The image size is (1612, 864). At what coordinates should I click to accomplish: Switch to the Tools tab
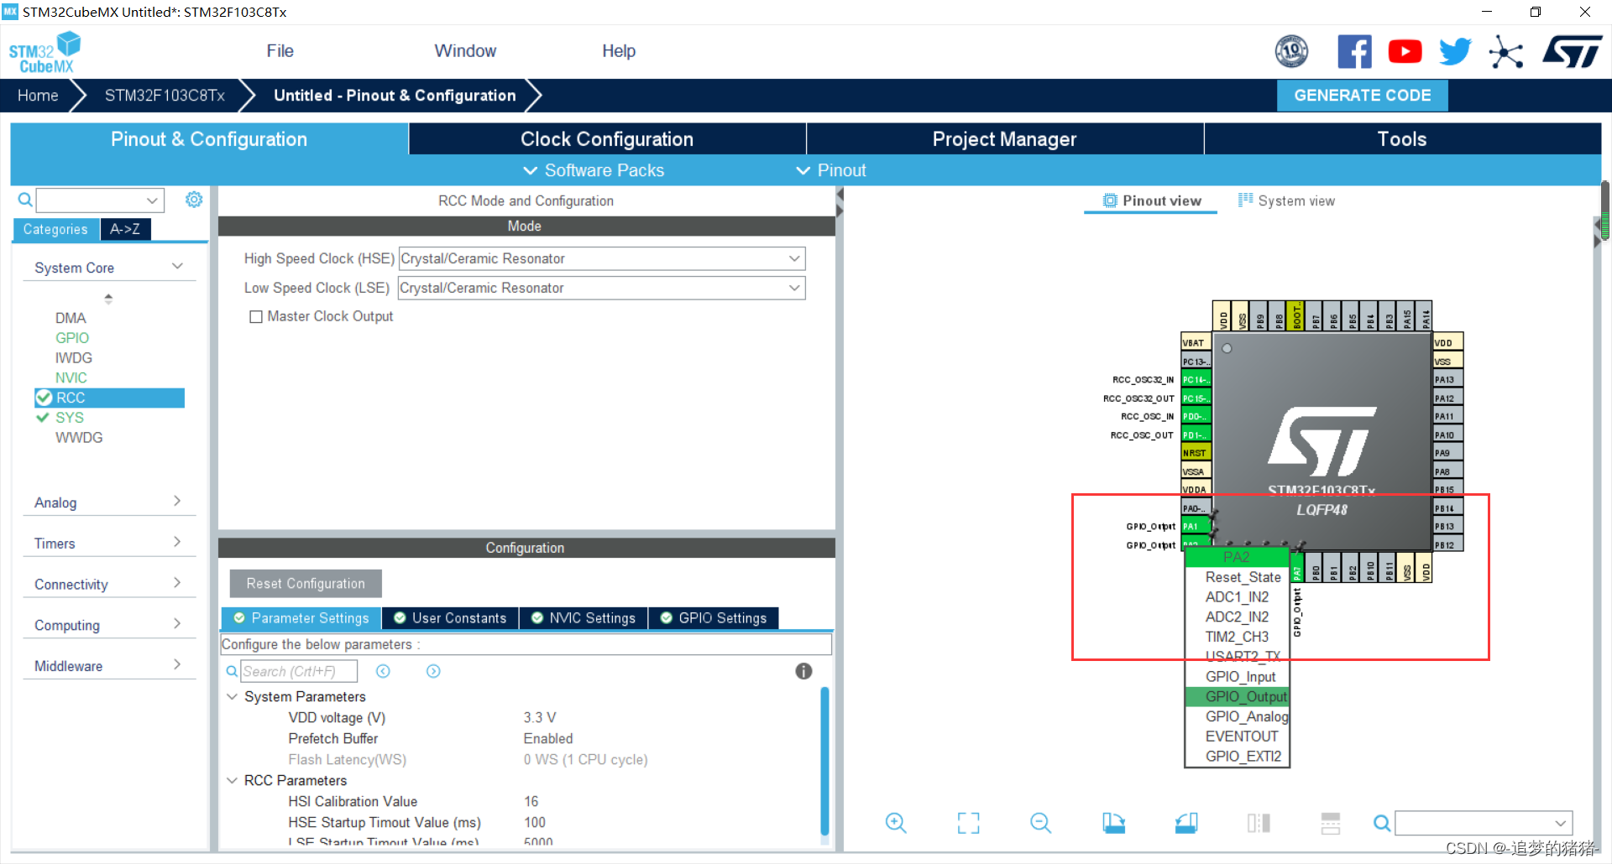tap(1402, 139)
